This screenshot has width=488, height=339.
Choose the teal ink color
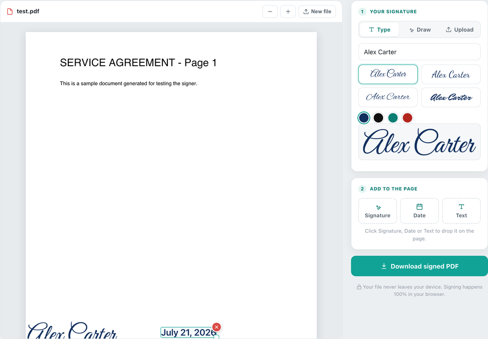point(393,118)
